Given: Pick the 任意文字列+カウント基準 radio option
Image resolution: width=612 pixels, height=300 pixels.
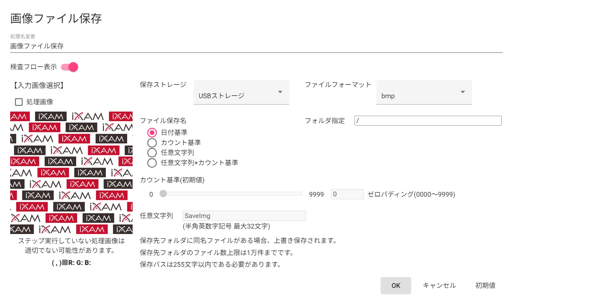Looking at the screenshot, I should tap(152, 163).
